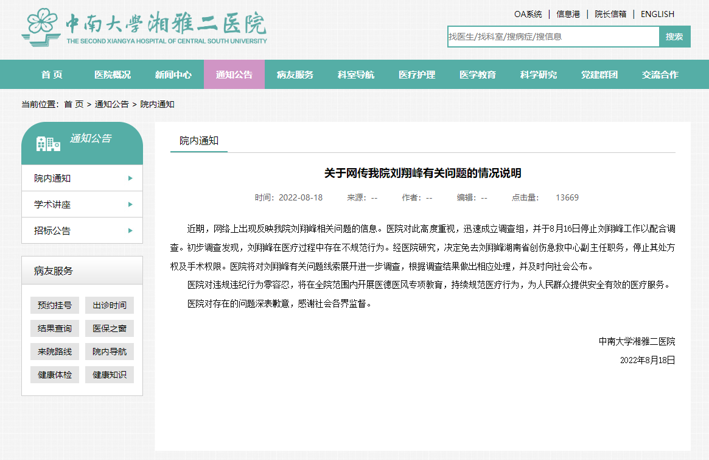This screenshot has width=709, height=460.
Task: Click 首页 in the breadcrumb
Action: (x=74, y=104)
